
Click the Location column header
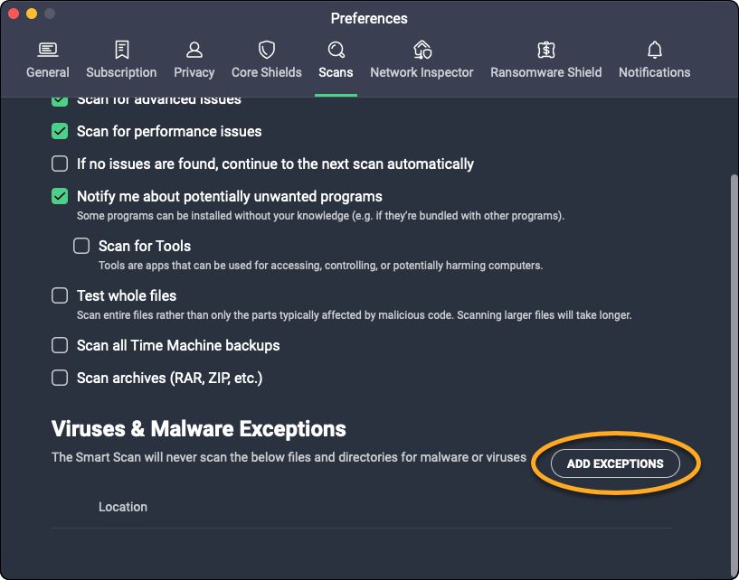(123, 507)
